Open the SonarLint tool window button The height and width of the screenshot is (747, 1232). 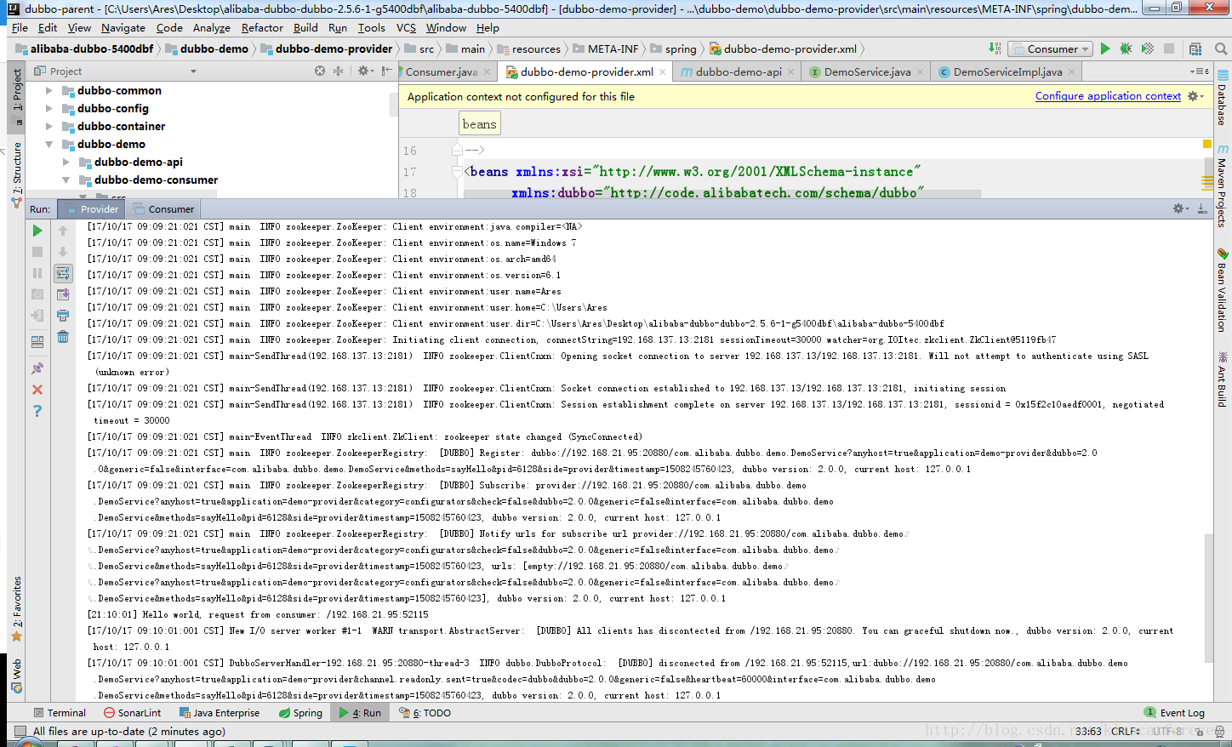pyautogui.click(x=132, y=713)
